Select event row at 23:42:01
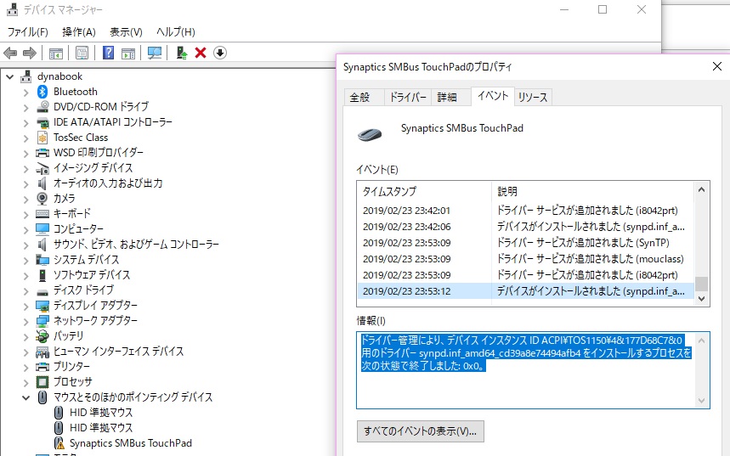 point(525,211)
